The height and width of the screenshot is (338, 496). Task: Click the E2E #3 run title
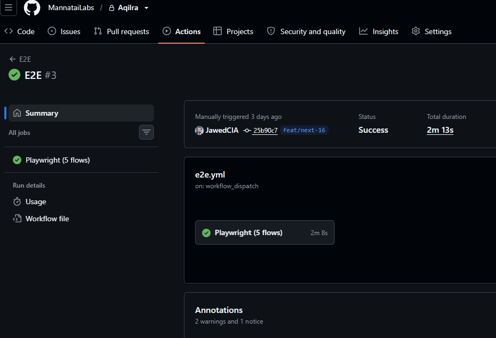41,75
